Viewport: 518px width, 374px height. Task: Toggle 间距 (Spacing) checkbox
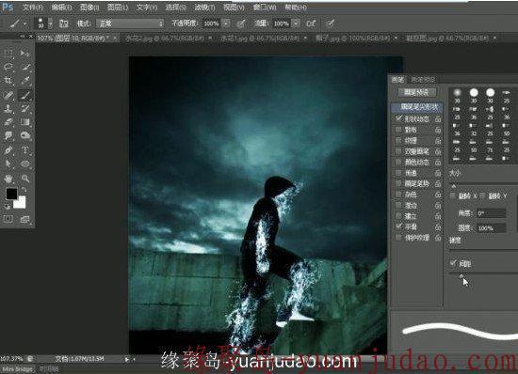pyautogui.click(x=453, y=263)
